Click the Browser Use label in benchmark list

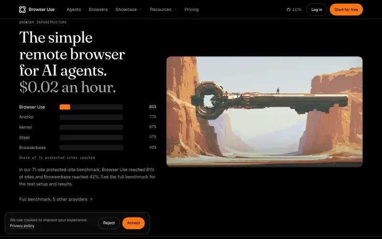point(32,107)
